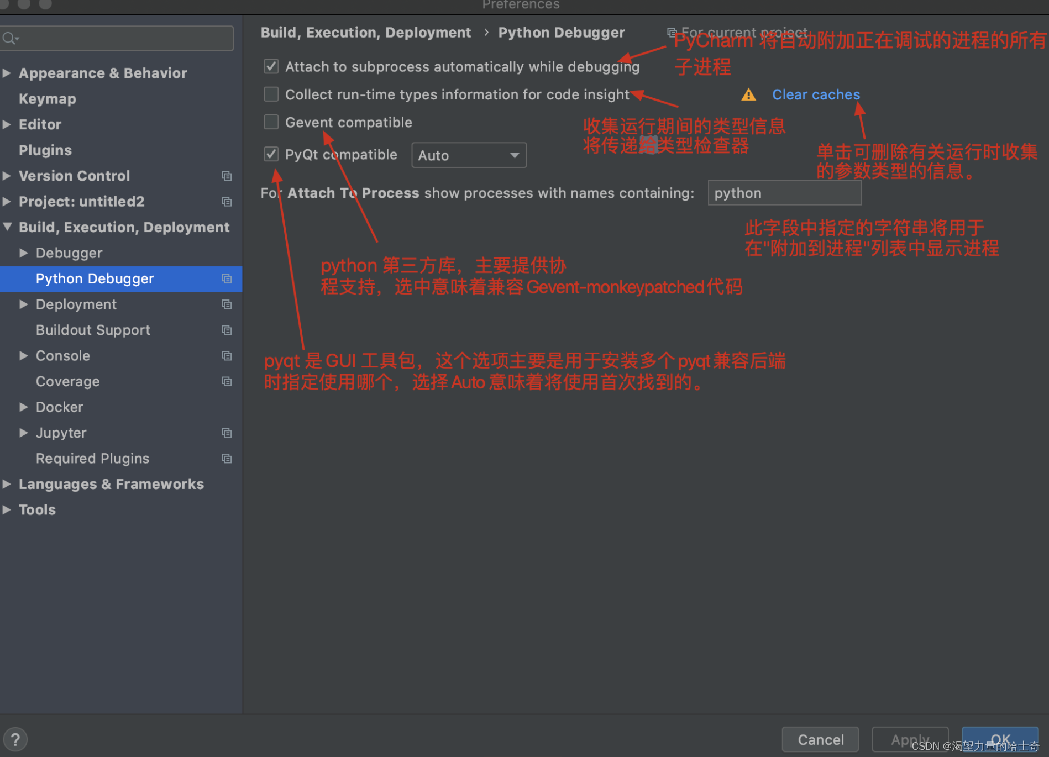Image resolution: width=1049 pixels, height=757 pixels.
Task: Expand the Editor section
Action: pos(7,124)
